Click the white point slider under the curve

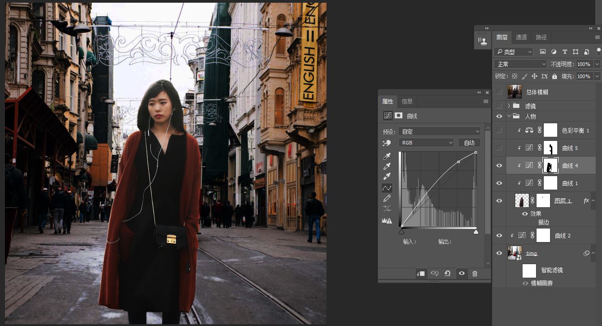coord(476,232)
